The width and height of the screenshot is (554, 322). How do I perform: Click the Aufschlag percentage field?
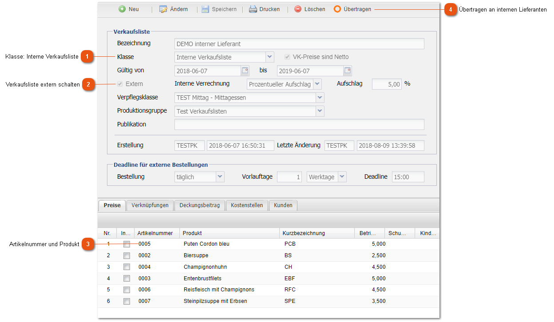pyautogui.click(x=387, y=84)
